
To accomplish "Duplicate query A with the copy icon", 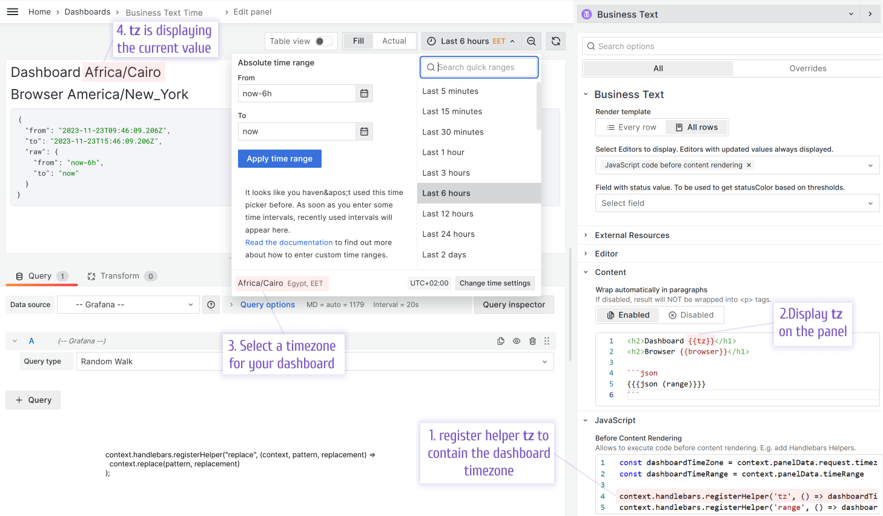I will click(501, 341).
